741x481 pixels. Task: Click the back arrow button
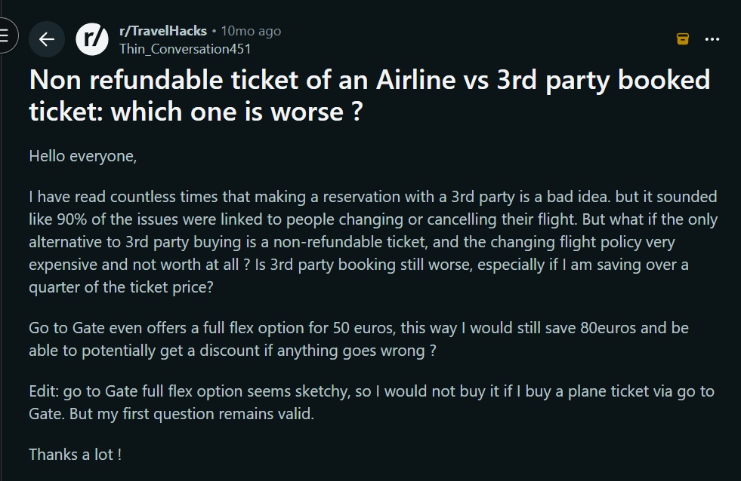click(47, 39)
